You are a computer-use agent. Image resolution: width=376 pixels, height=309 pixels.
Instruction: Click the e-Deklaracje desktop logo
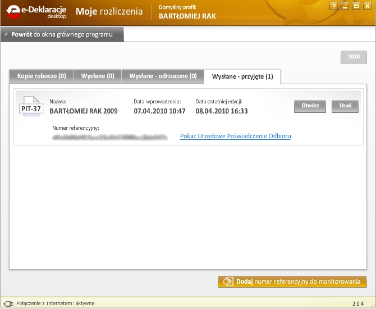click(x=36, y=12)
